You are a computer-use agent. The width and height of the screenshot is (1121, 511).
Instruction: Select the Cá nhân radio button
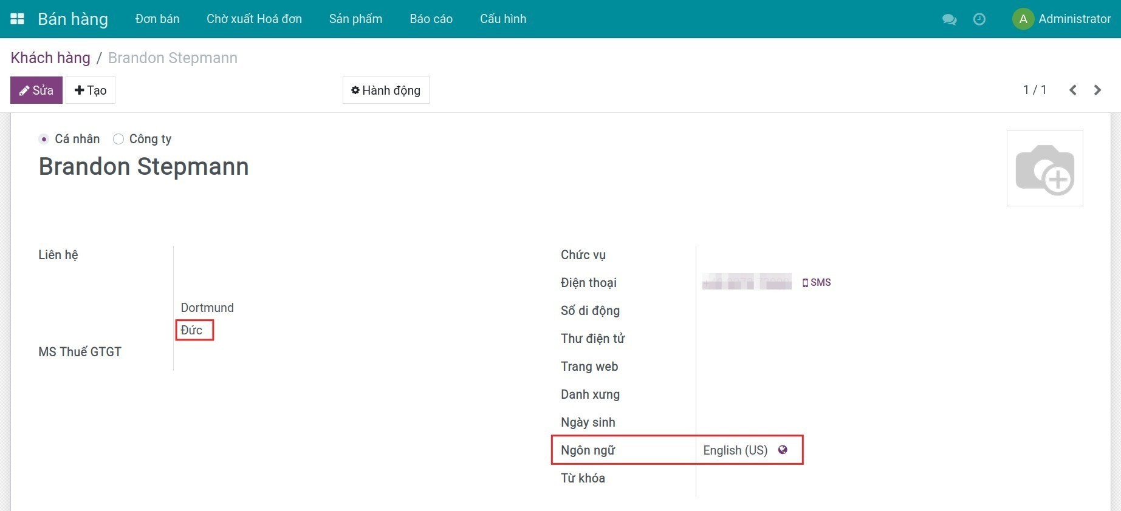44,139
